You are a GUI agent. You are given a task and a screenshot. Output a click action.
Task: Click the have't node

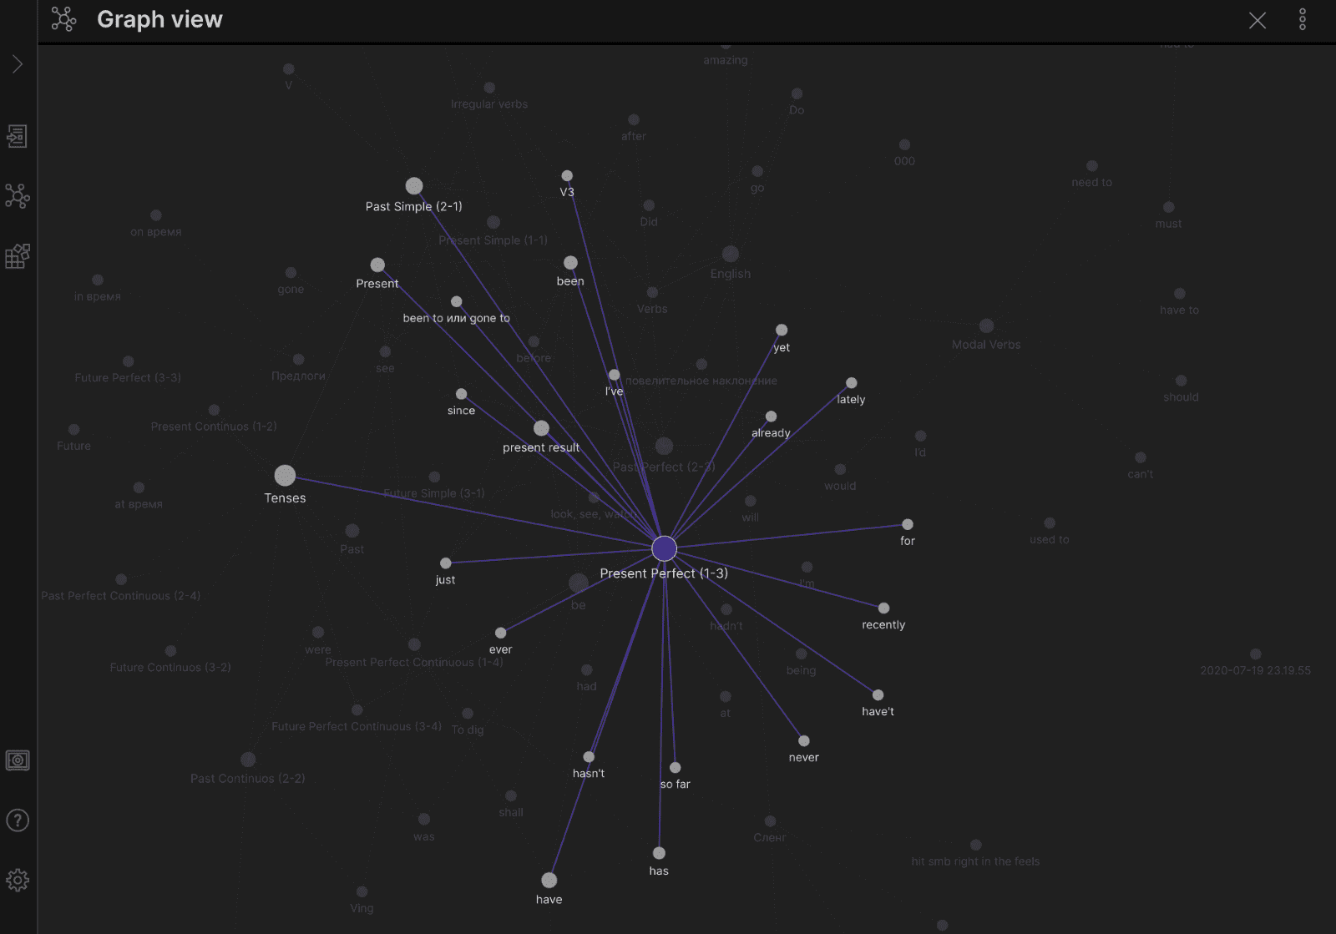click(x=878, y=695)
